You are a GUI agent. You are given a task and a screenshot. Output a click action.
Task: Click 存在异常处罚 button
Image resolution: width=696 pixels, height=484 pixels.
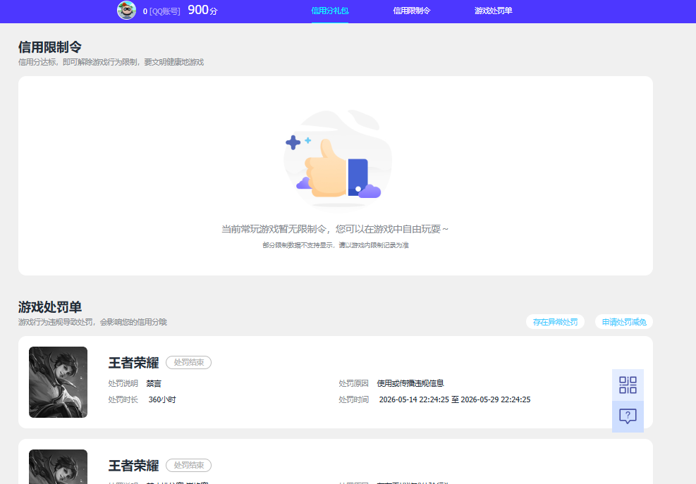click(x=555, y=322)
